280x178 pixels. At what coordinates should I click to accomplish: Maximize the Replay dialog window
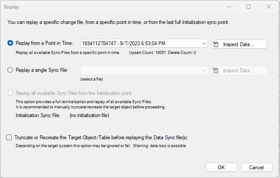pyautogui.click(x=249, y=7)
